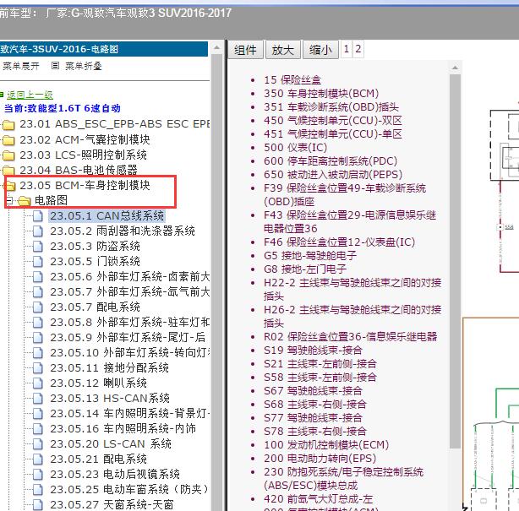Click 菜单折叠 to collapse menu

click(x=83, y=66)
